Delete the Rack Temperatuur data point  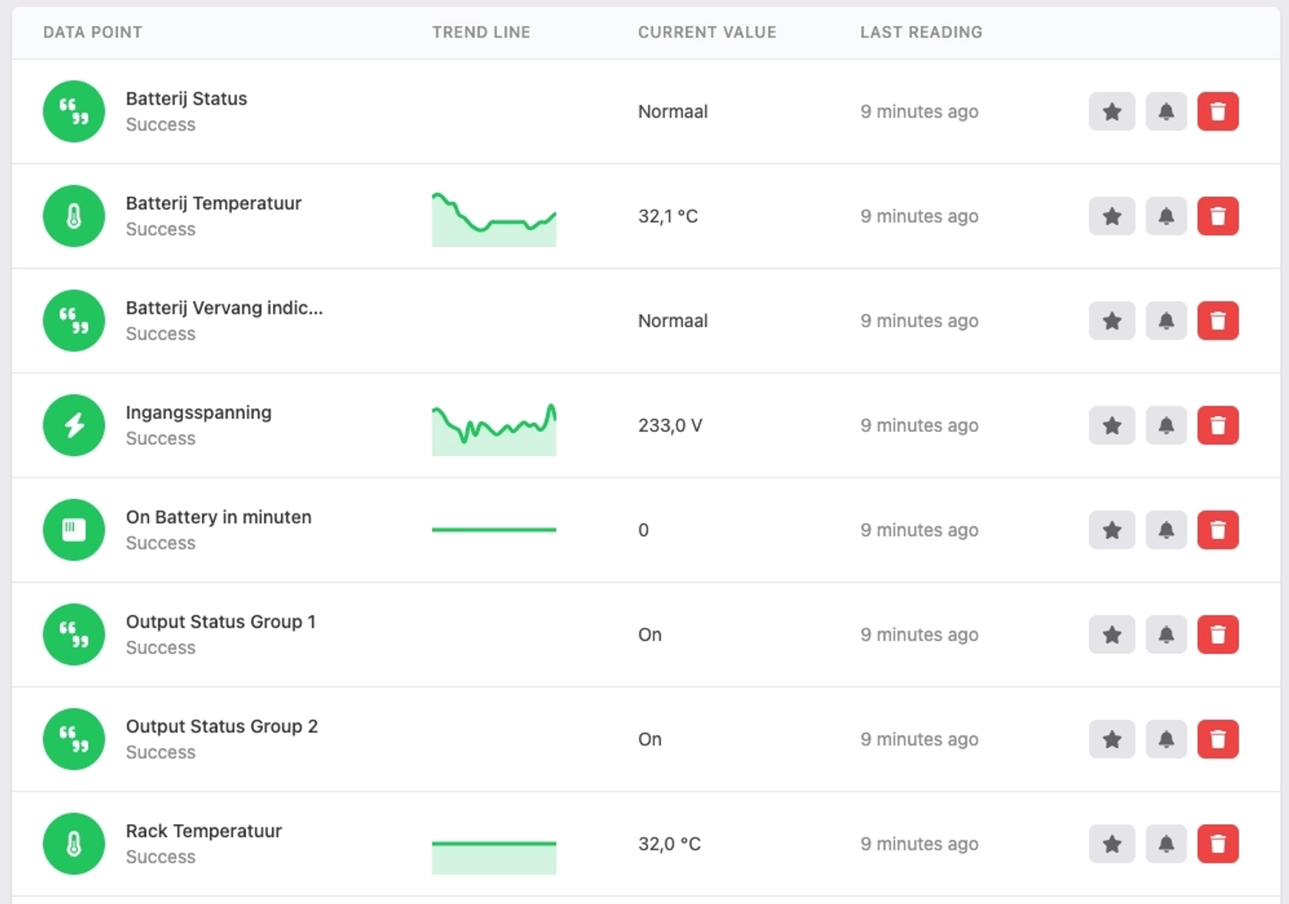(x=1217, y=843)
